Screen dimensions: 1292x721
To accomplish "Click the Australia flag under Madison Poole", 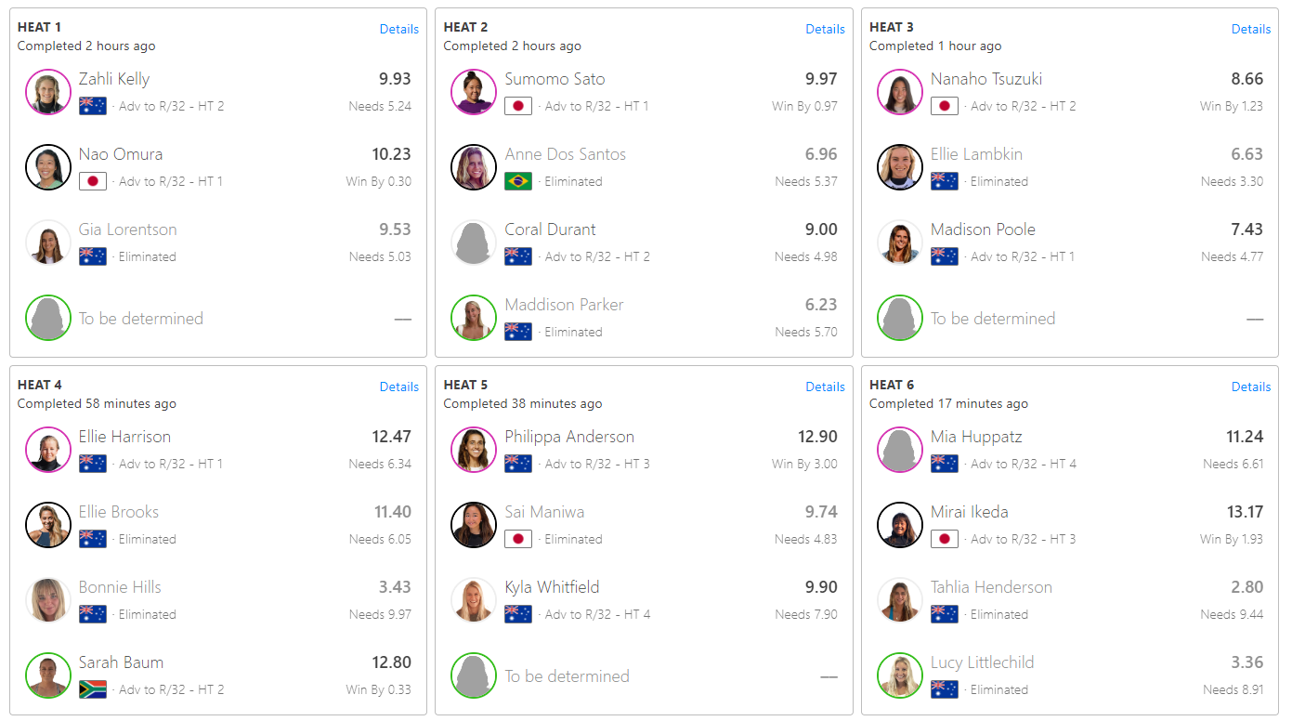I will [945, 256].
